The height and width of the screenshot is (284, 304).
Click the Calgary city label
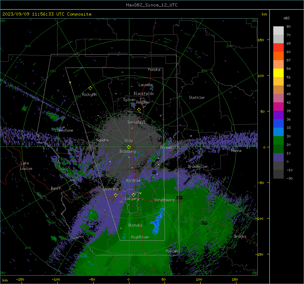click(132, 199)
